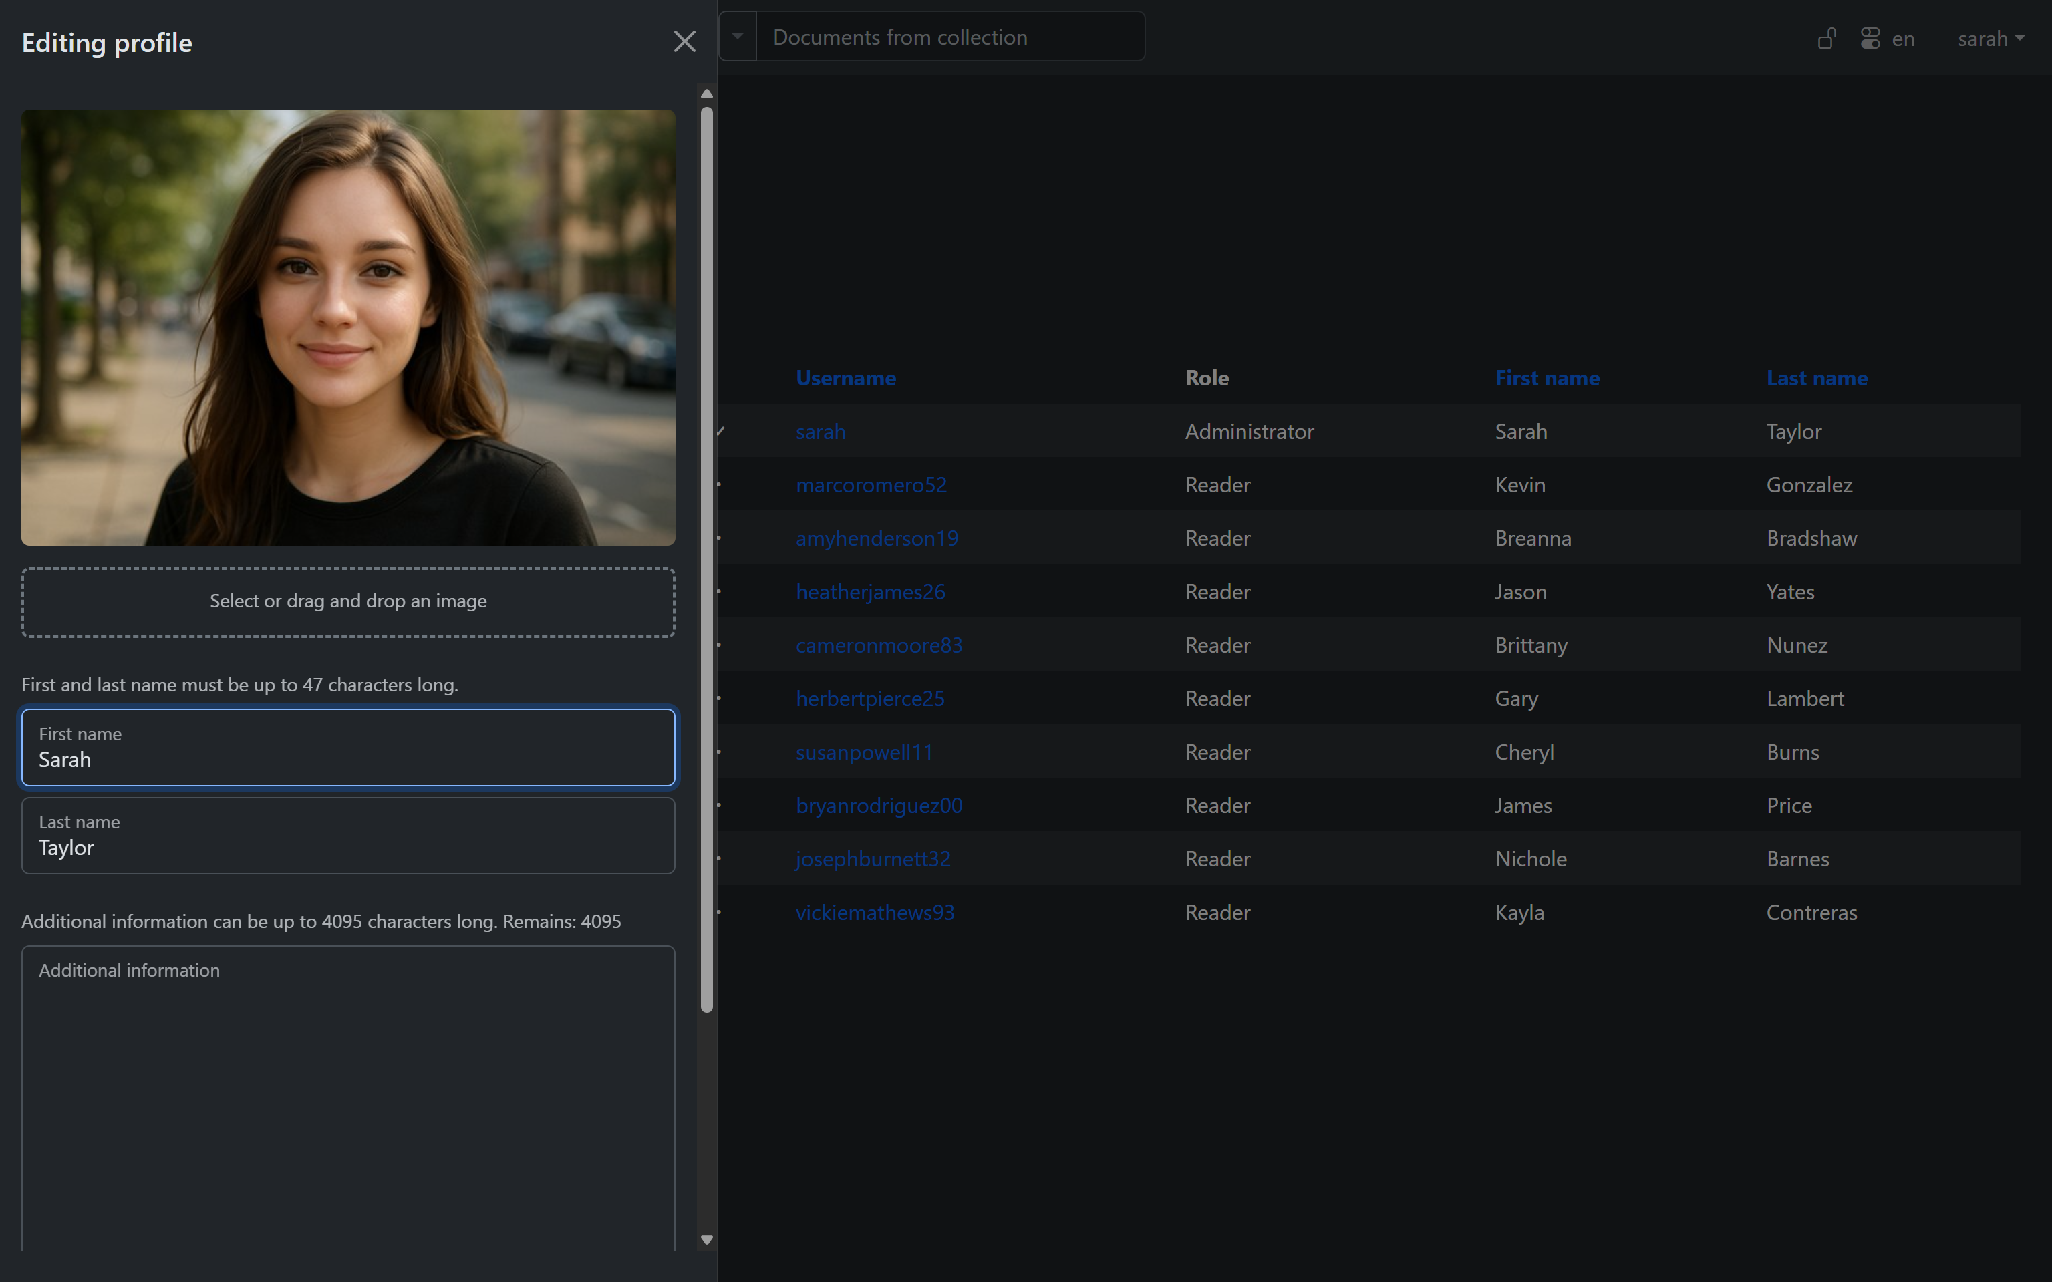Click into the Additional information textarea
This screenshot has height=1282, width=2052.
tap(347, 1098)
